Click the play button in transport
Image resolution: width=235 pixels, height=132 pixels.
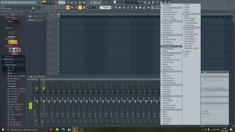pos(48,3)
